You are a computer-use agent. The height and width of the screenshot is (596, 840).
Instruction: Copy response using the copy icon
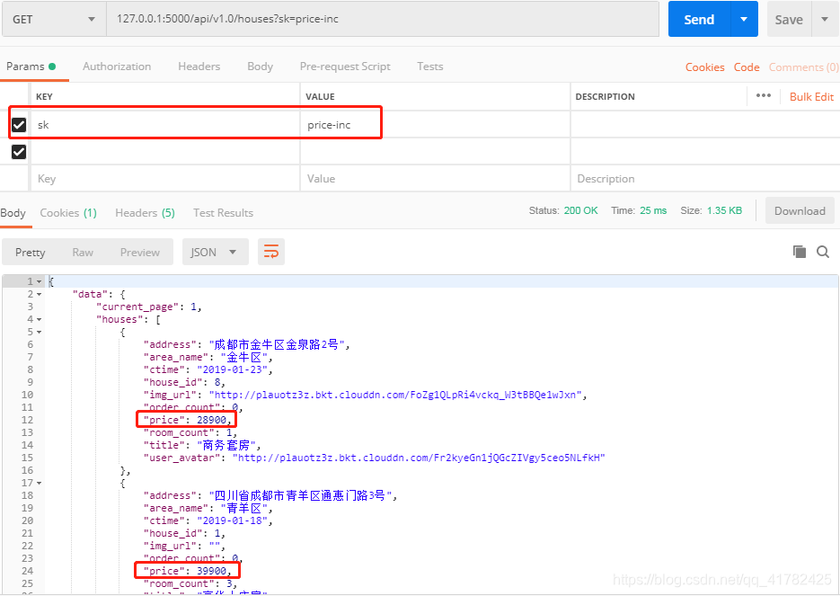pos(800,252)
